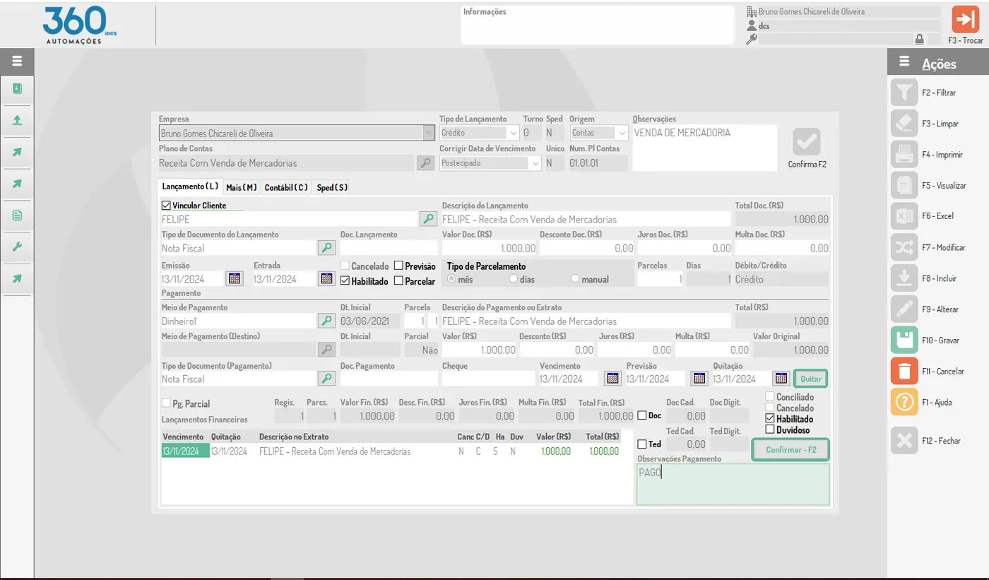Click the F4 Imprimir printer icon
The image size is (989, 580).
904,155
